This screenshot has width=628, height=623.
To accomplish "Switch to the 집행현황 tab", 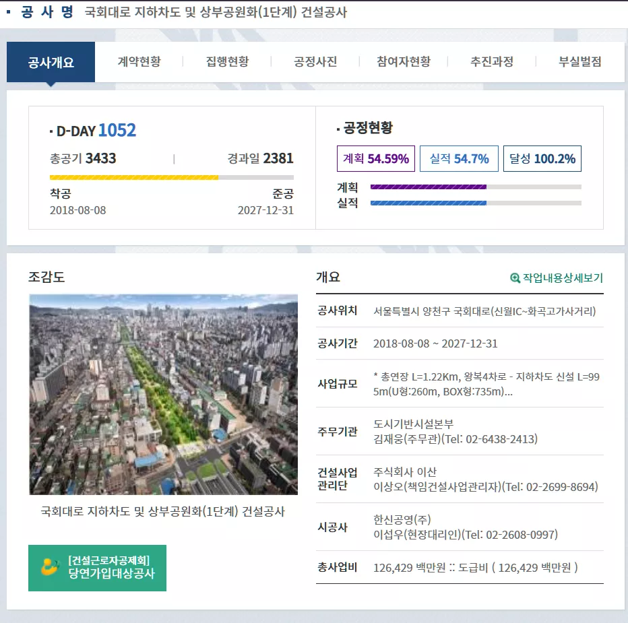I will [x=227, y=62].
